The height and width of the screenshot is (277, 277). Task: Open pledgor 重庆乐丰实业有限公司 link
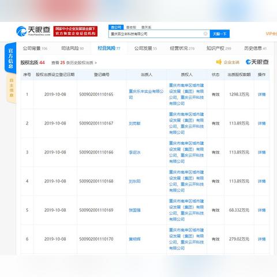click(146, 94)
